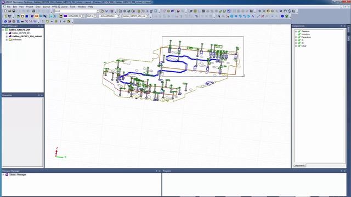Screen dimensions: 351x197
Task: Collapse the Galileo_G87173_204 project root node
Action: click(x=3, y=30)
